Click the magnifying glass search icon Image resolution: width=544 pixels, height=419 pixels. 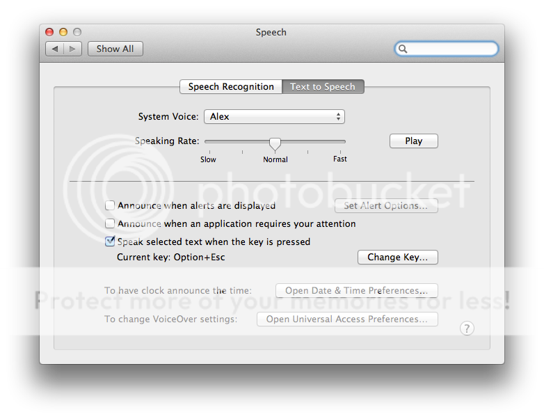(403, 49)
